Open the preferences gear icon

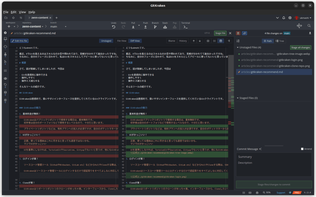290,18
